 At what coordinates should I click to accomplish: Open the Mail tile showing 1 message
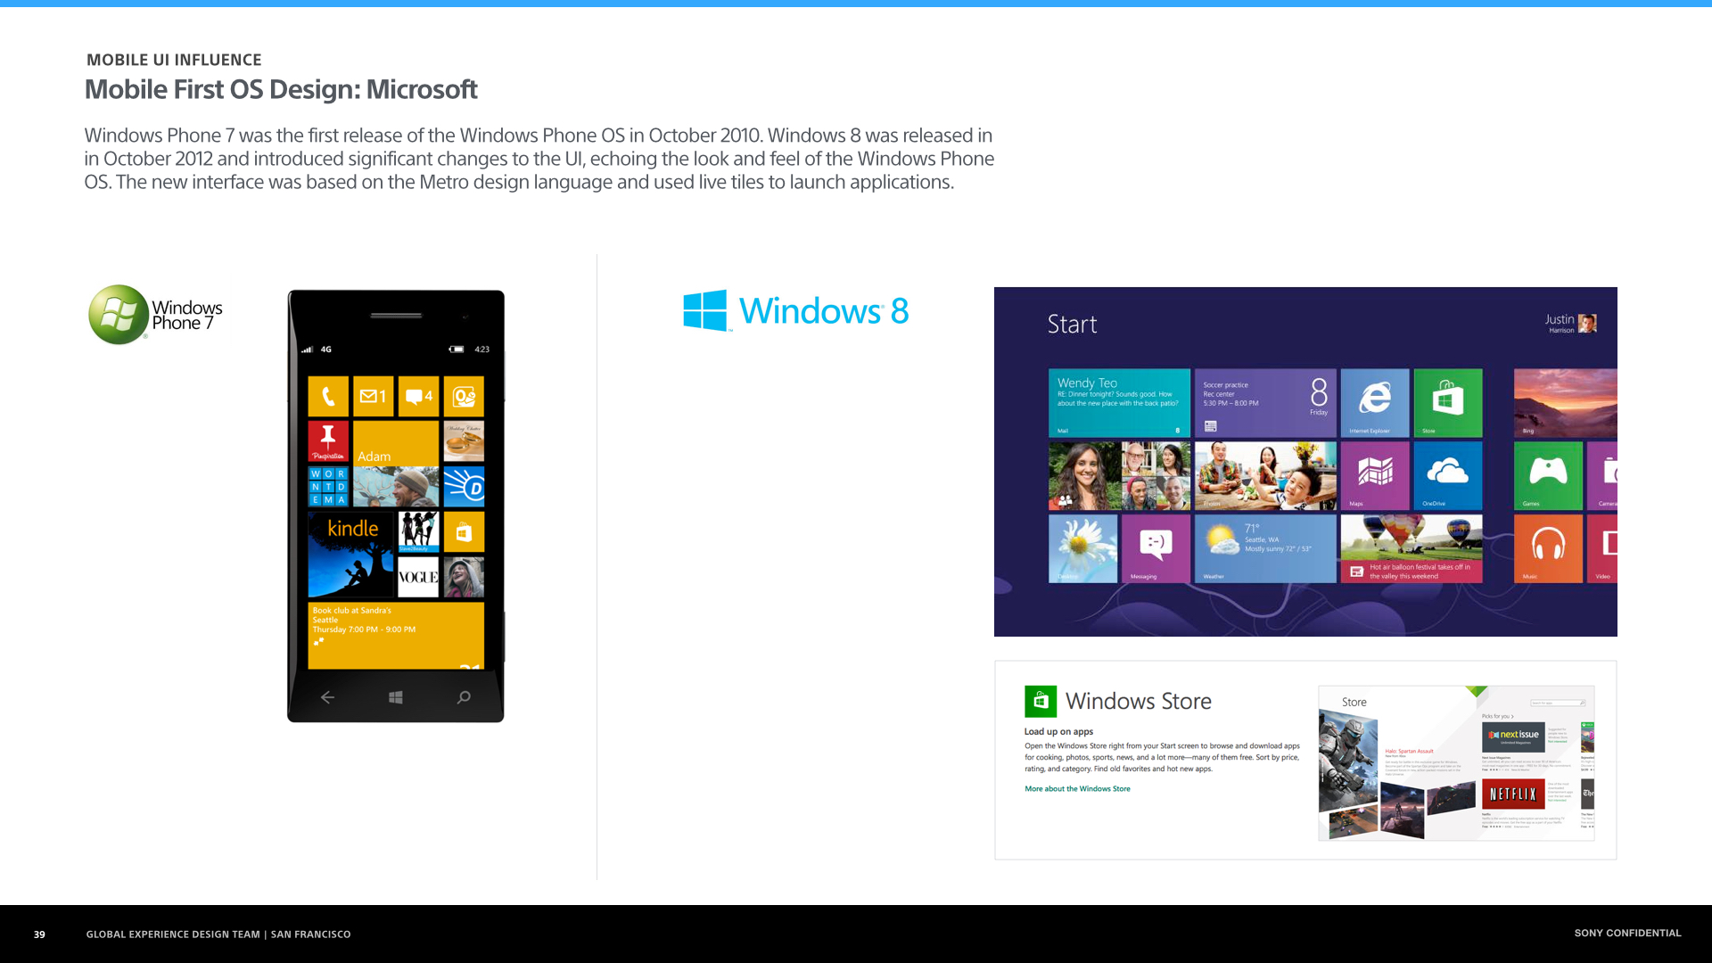[x=374, y=396]
